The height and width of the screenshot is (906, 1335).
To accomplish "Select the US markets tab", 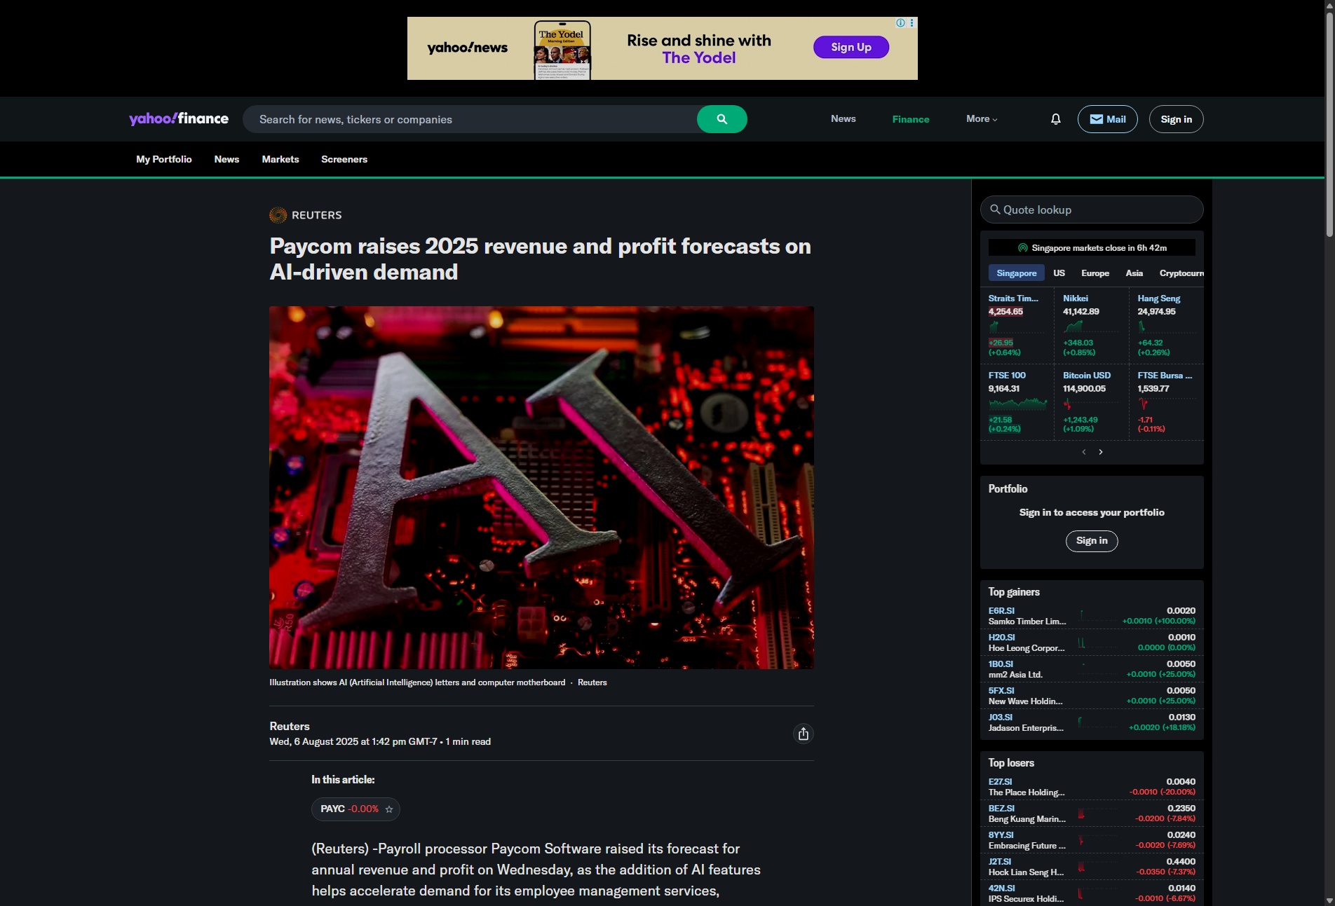I will [1059, 273].
